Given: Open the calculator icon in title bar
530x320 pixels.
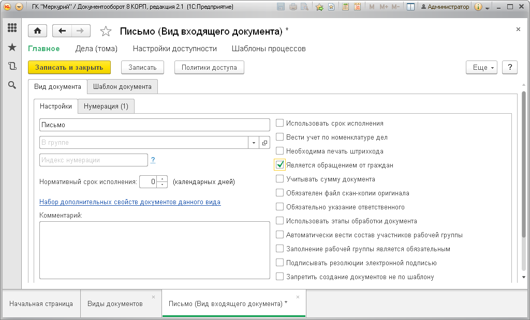Looking at the screenshot, I should (x=345, y=7).
